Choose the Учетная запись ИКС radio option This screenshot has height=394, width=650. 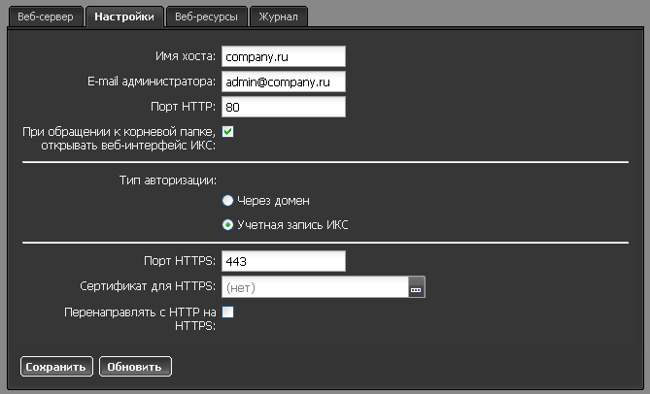click(x=227, y=225)
